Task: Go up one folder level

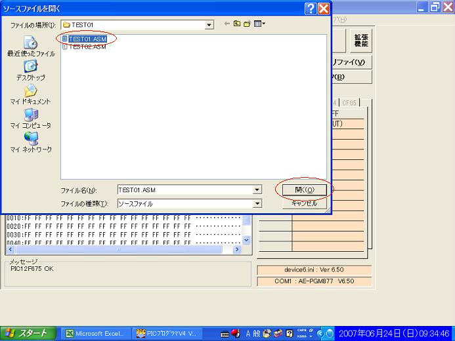Action: [x=237, y=24]
